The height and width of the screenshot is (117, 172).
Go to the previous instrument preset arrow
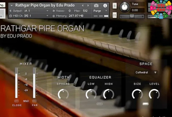[x=83, y=5]
